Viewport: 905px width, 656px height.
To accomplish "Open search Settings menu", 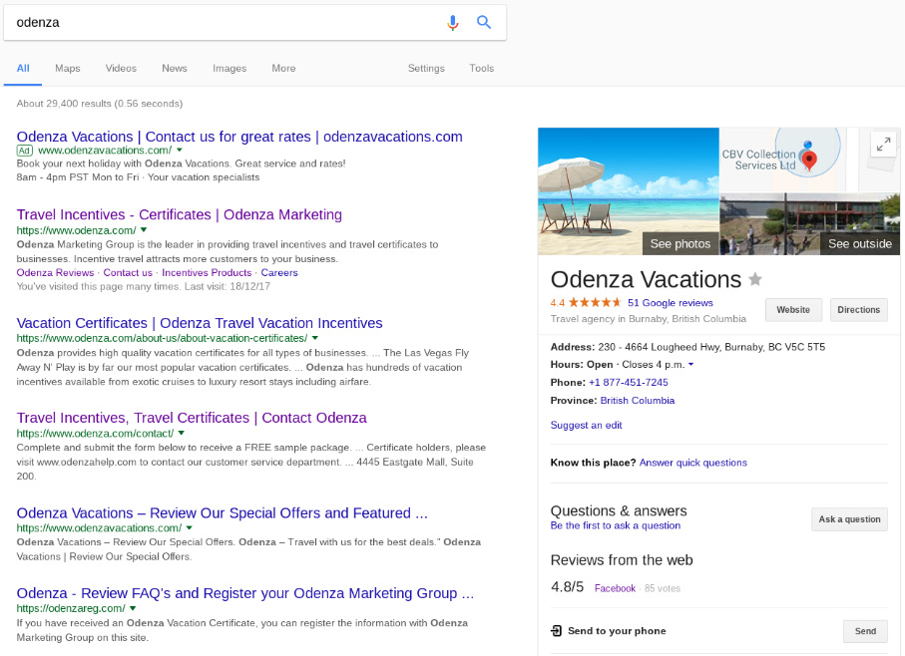I will coord(426,68).
